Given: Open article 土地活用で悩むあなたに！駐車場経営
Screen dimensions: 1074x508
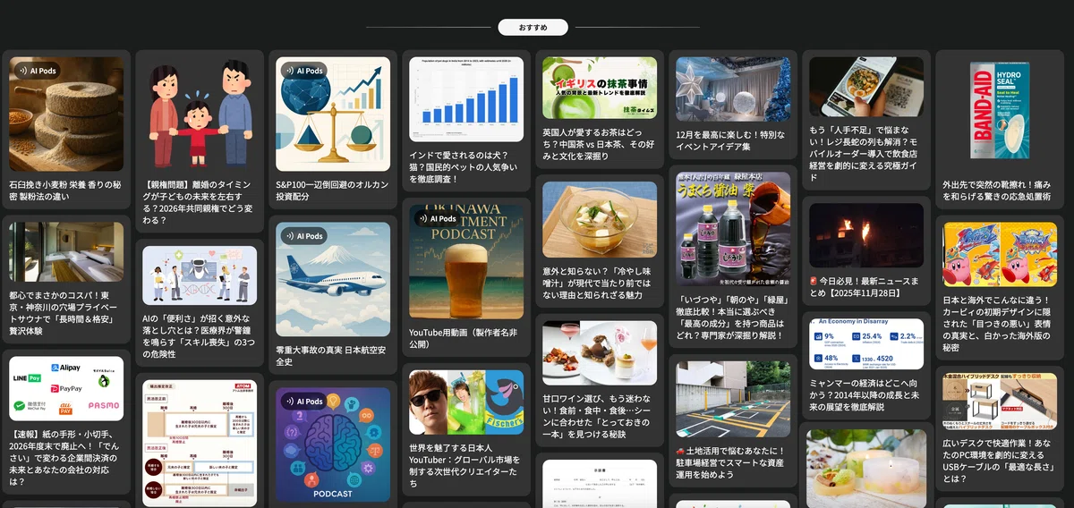Looking at the screenshot, I should (733, 461).
